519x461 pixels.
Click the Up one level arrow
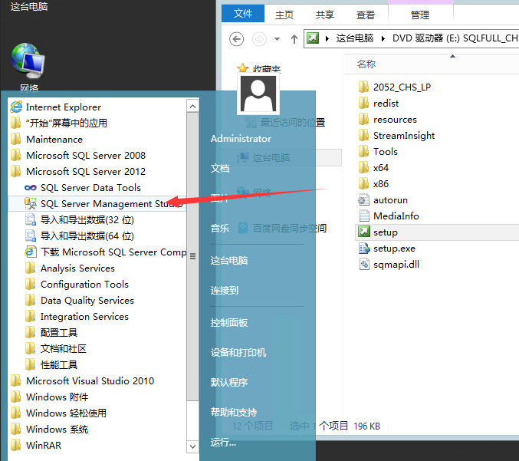294,39
